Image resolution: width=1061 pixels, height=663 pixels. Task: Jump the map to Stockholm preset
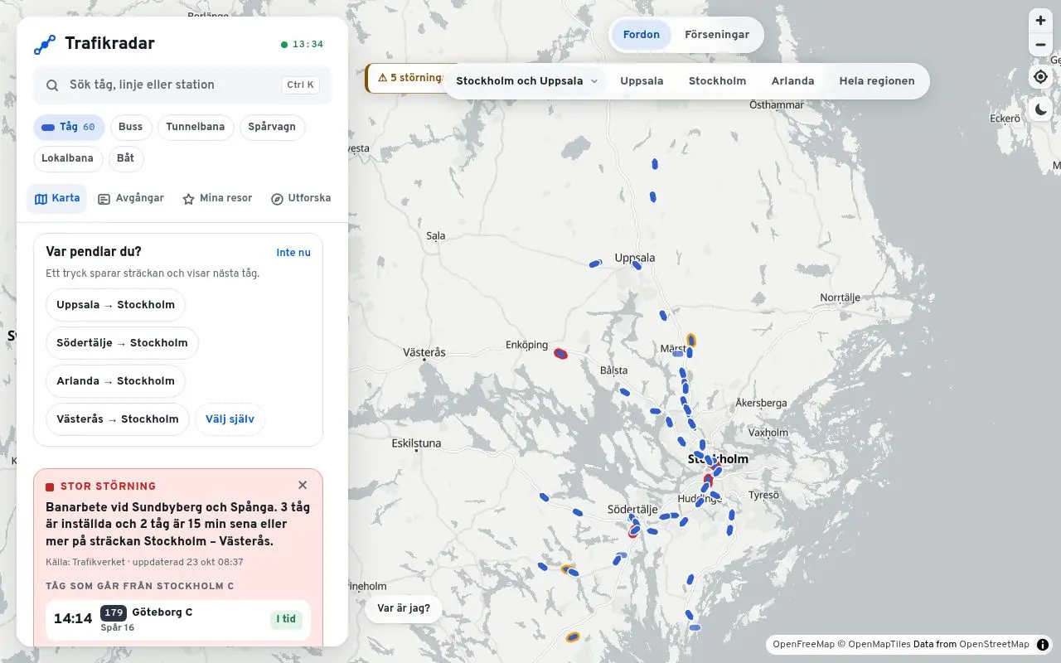[x=717, y=81]
